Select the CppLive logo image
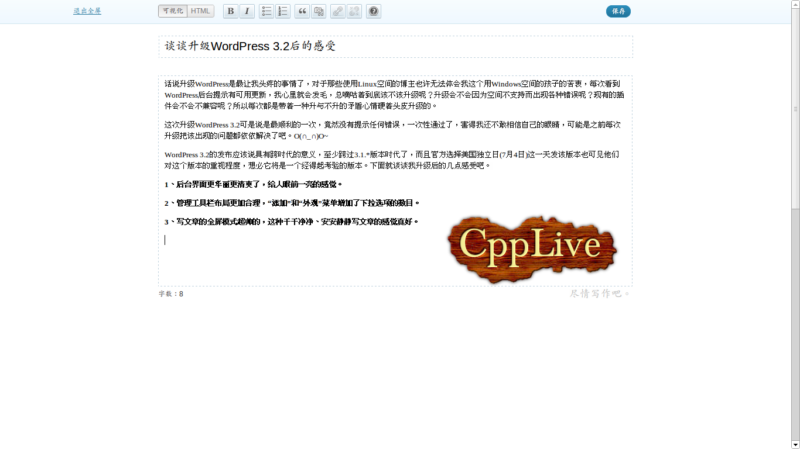The image size is (800, 449). (532, 249)
